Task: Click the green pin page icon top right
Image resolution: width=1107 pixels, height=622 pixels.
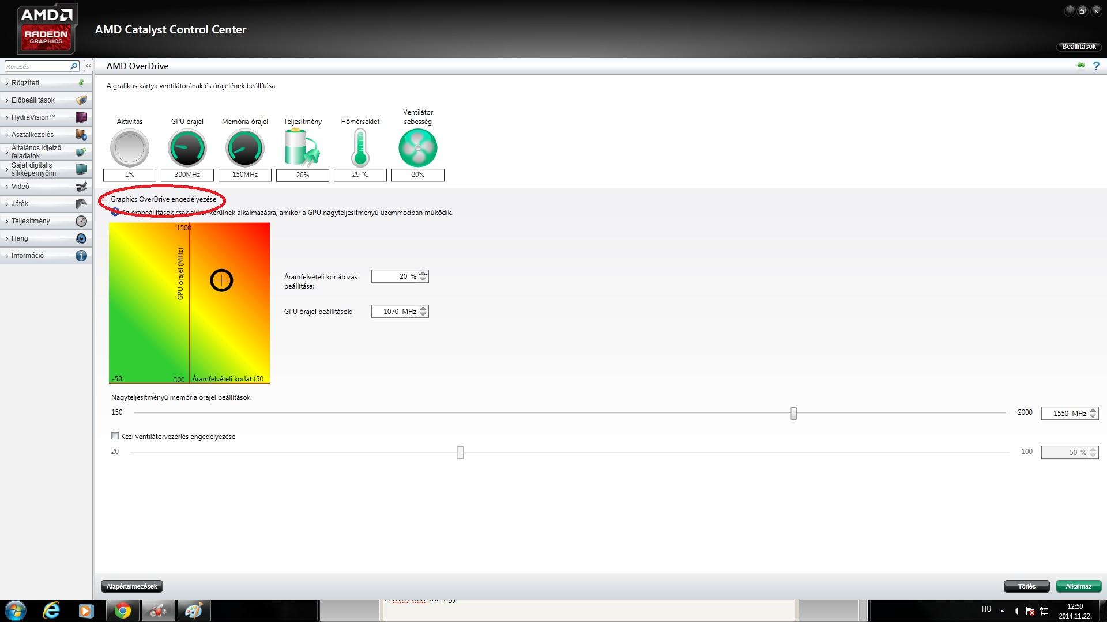Action: pos(1080,66)
